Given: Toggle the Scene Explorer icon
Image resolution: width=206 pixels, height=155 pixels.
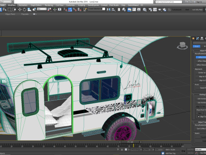Looking at the screenshot, I should tap(119, 9).
